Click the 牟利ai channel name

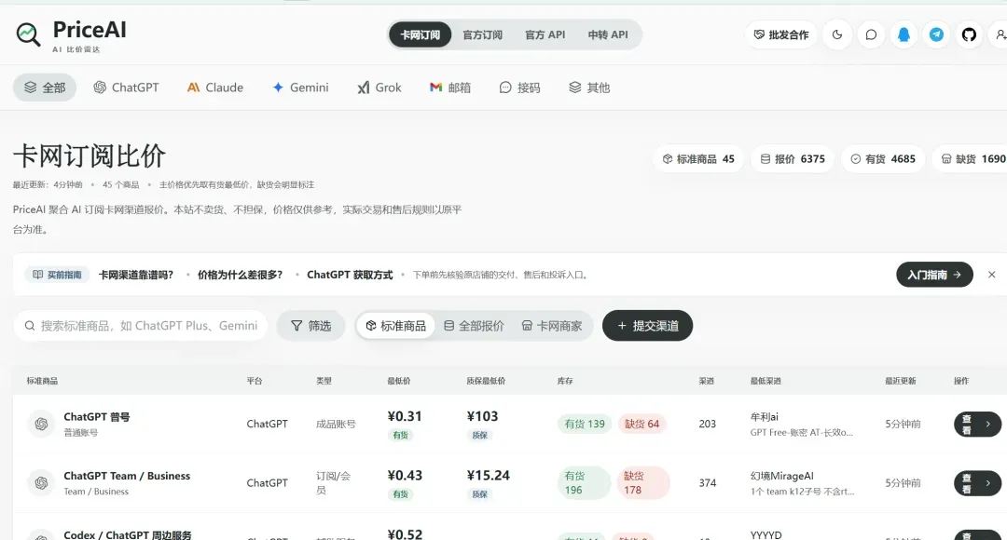tap(765, 417)
